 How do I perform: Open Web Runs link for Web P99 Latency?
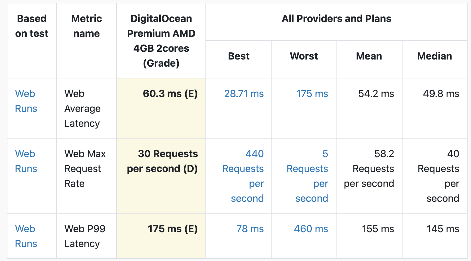(26, 236)
